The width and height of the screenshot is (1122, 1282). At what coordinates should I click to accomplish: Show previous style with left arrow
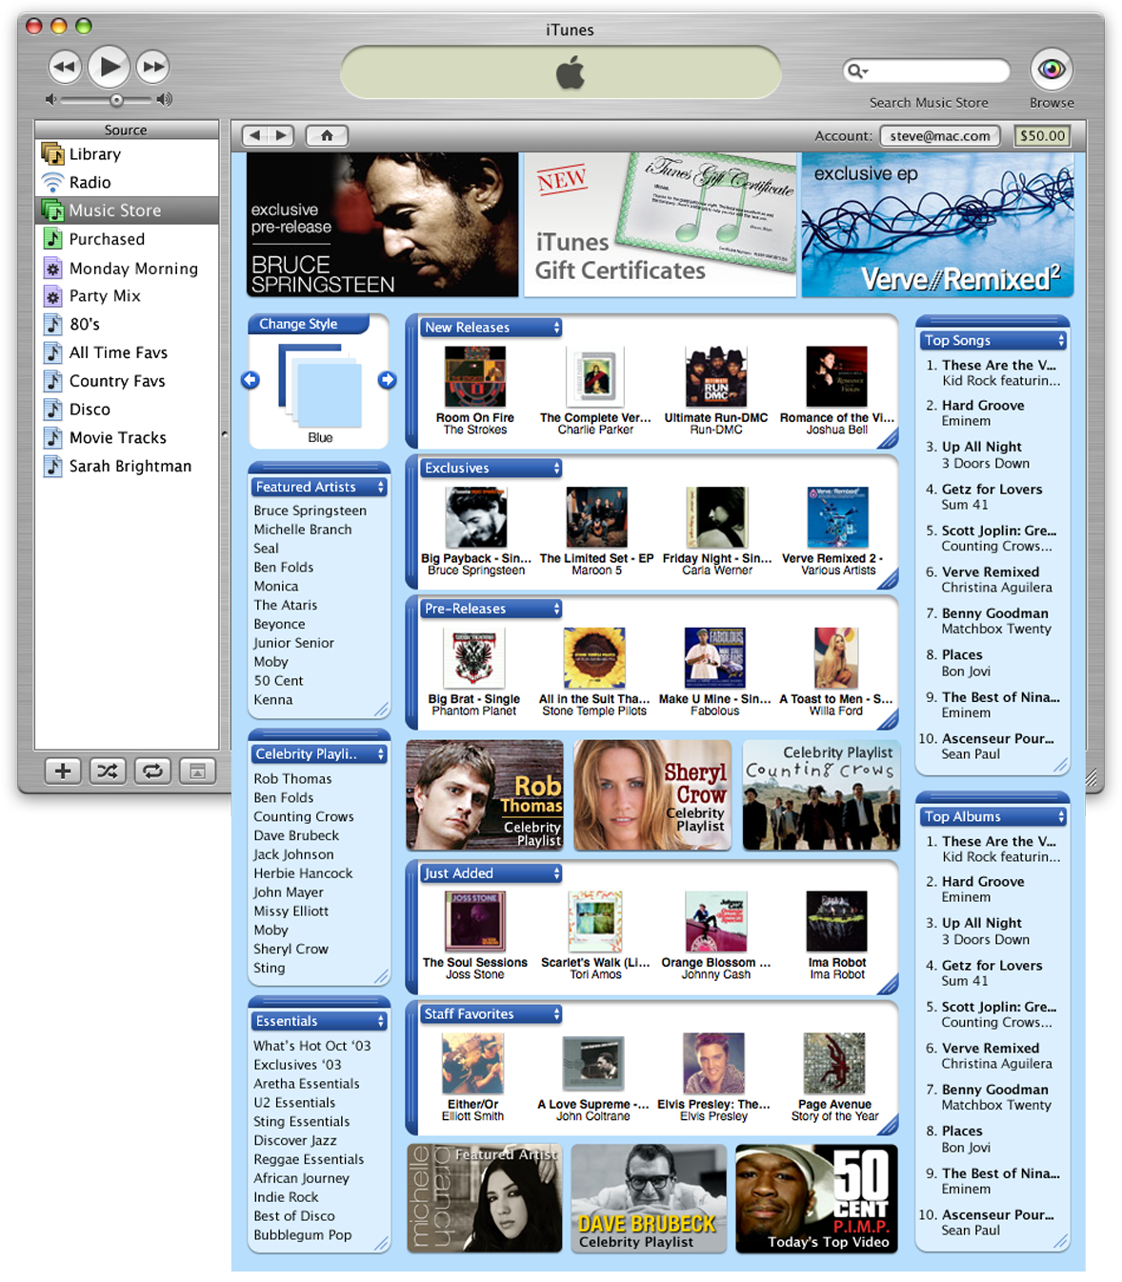[250, 380]
